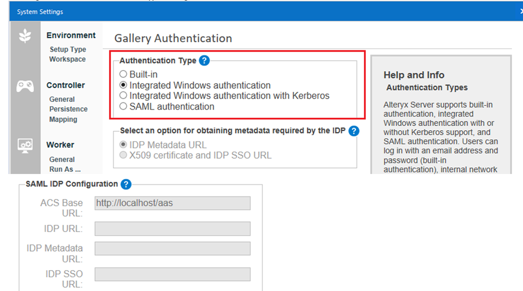Open Environment settings section
Image resolution: width=523 pixels, height=291 pixels.
click(71, 35)
